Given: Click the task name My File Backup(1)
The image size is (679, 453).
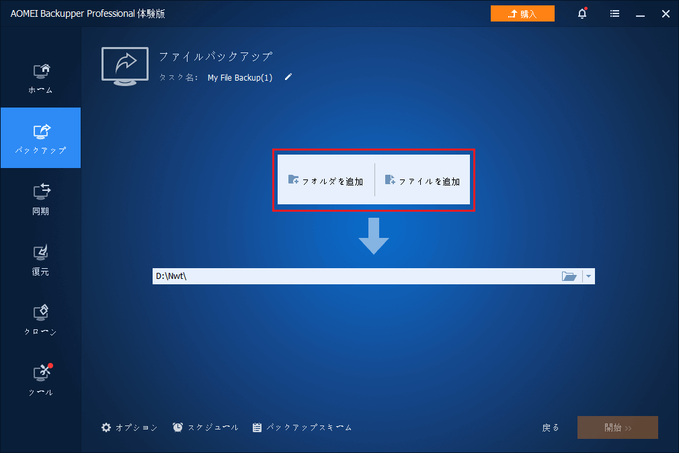Looking at the screenshot, I should (240, 77).
